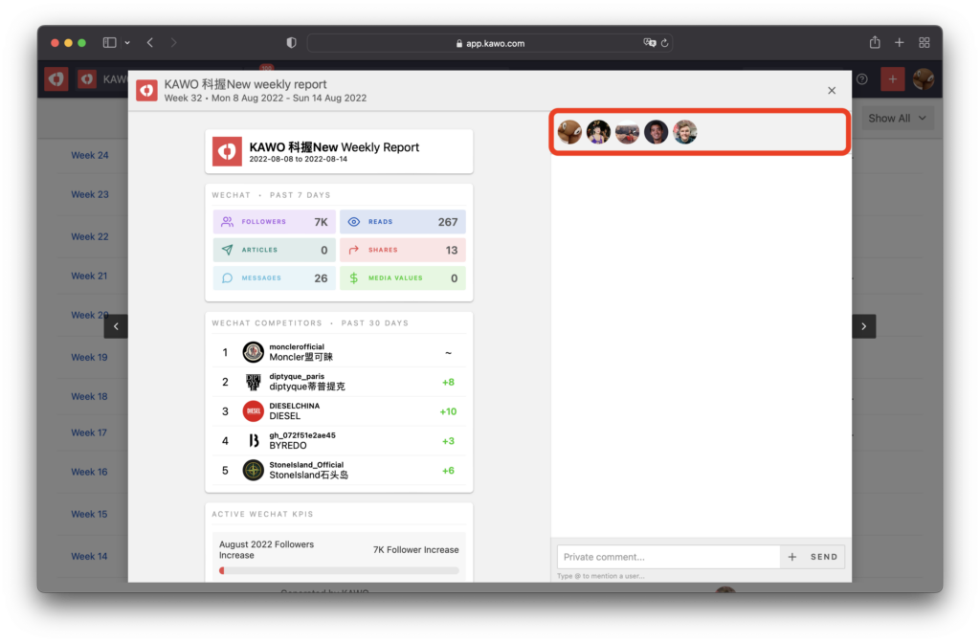Open the help question mark icon

862,78
